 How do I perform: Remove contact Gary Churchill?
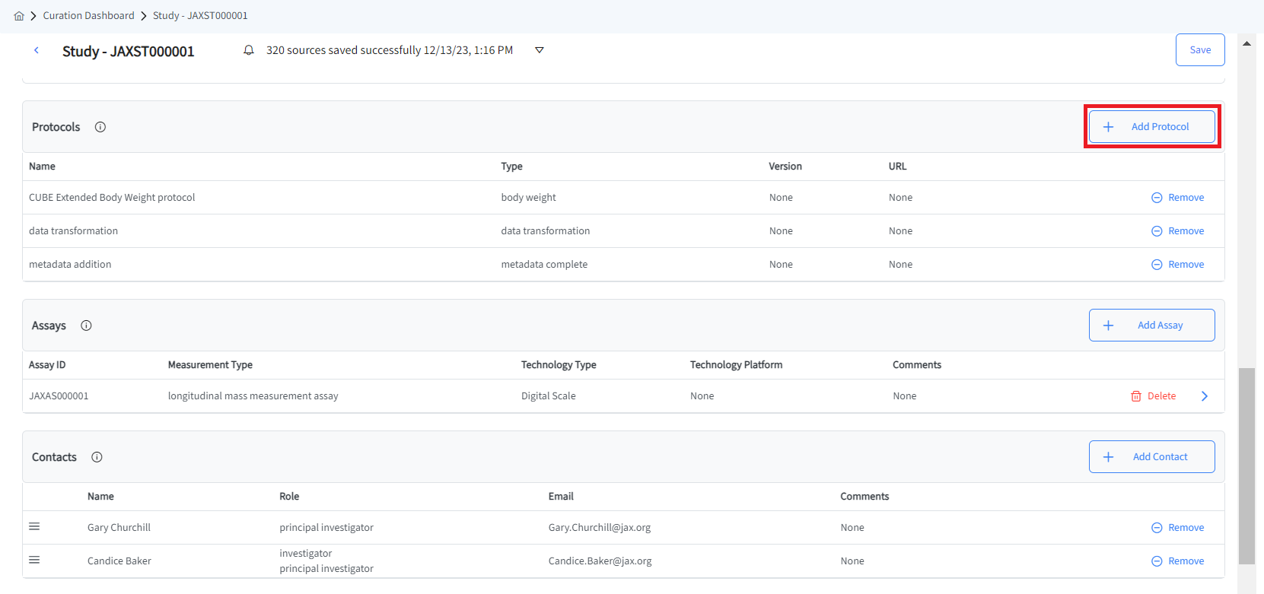(1177, 528)
